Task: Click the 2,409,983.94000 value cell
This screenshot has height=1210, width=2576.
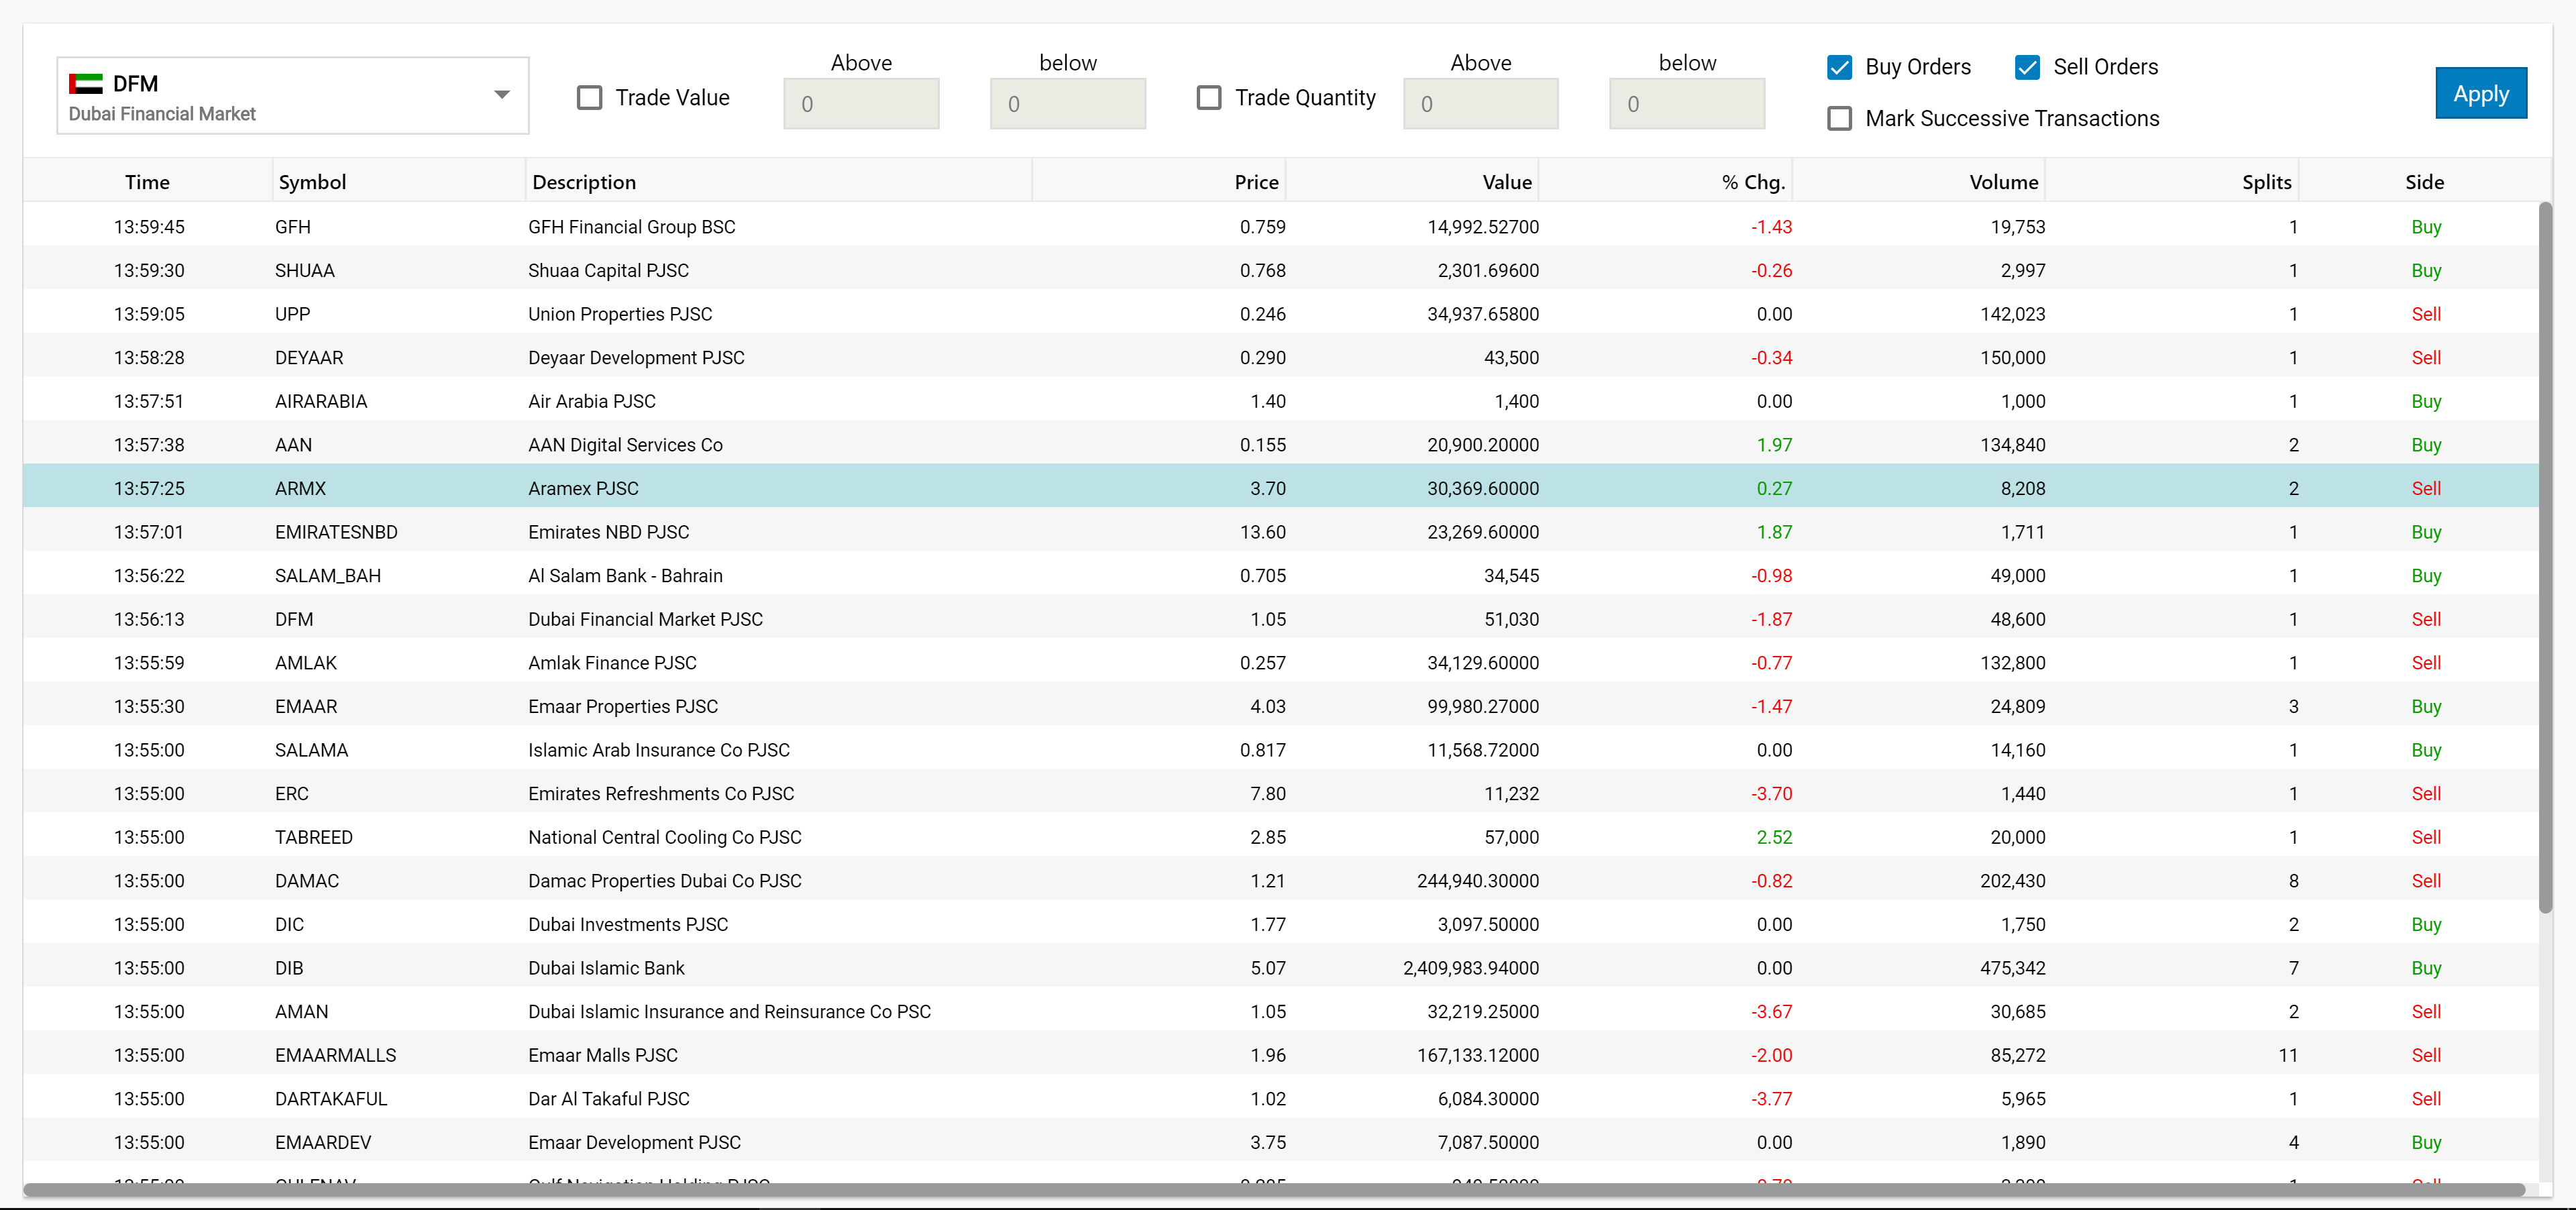Action: (x=1471, y=968)
